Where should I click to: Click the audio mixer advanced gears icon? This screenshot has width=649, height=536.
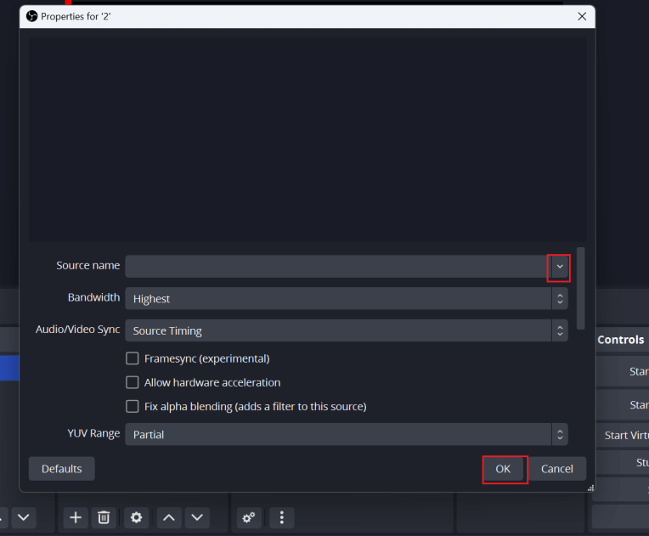[x=249, y=517]
